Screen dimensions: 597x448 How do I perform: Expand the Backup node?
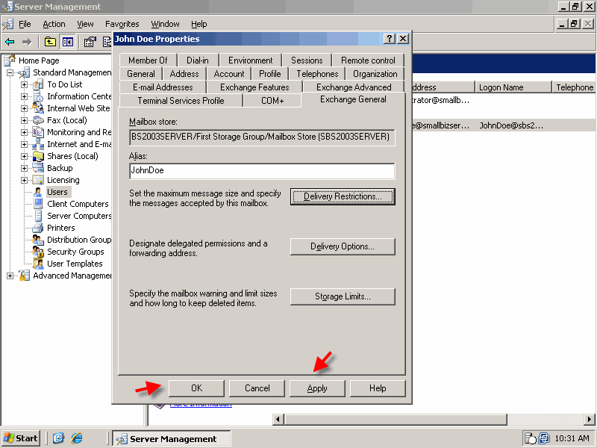click(x=25, y=168)
